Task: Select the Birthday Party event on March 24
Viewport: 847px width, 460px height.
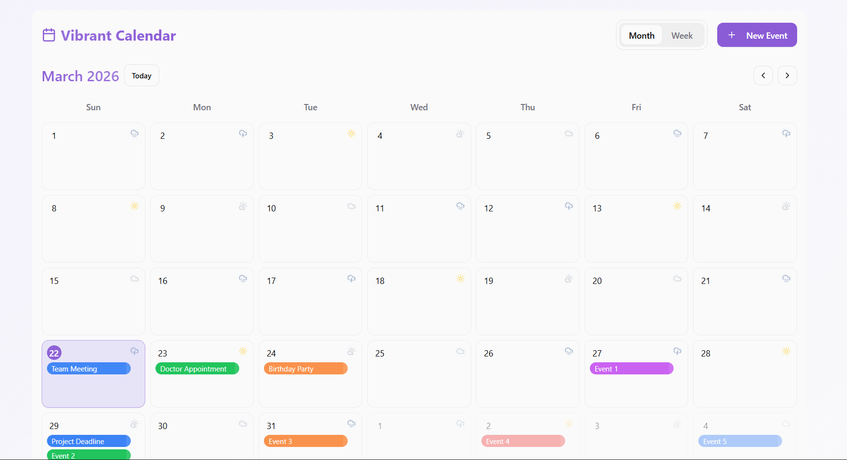Action: [x=306, y=369]
